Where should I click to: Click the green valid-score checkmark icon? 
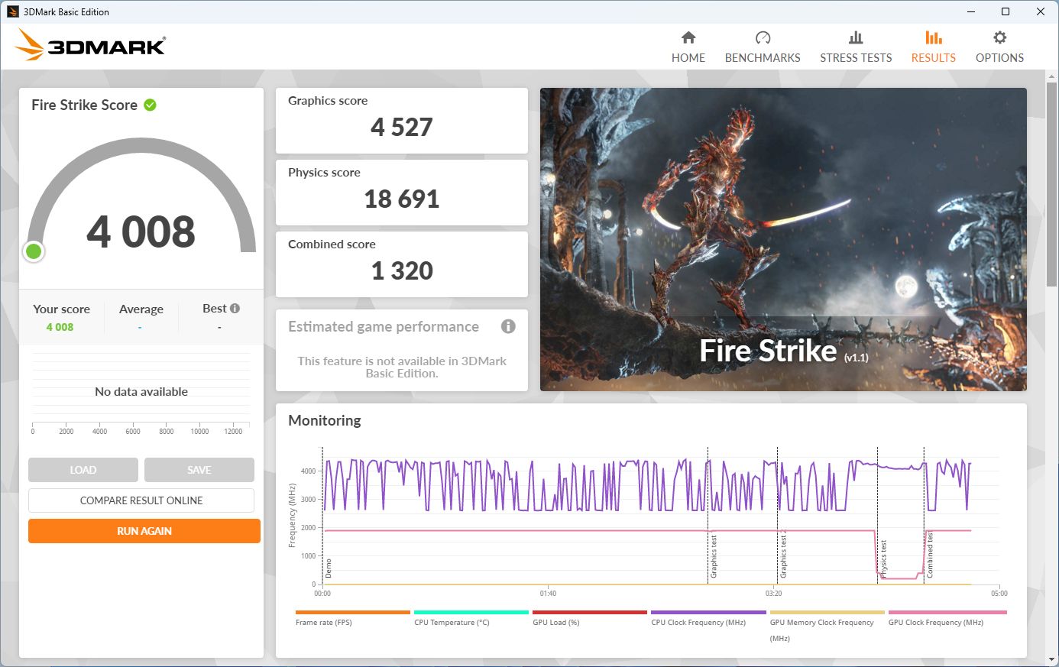[151, 105]
